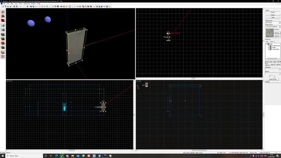This screenshot has width=281, height=158.
Task: Select the Block tool
Action: click(3, 30)
